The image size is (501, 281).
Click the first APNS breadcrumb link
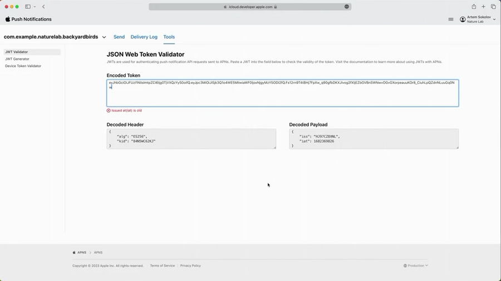click(82, 252)
